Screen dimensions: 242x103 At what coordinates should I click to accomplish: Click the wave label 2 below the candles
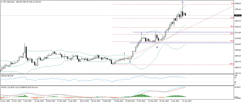[x=130, y=62]
